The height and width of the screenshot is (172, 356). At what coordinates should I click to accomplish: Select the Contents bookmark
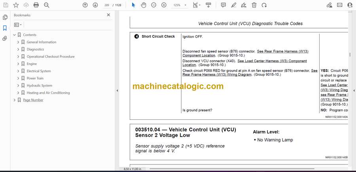(30, 35)
